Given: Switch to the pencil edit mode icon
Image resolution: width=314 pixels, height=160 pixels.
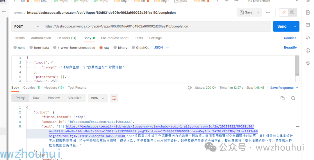Looking at the screenshot, I should pyautogui.click(x=283, y=13).
